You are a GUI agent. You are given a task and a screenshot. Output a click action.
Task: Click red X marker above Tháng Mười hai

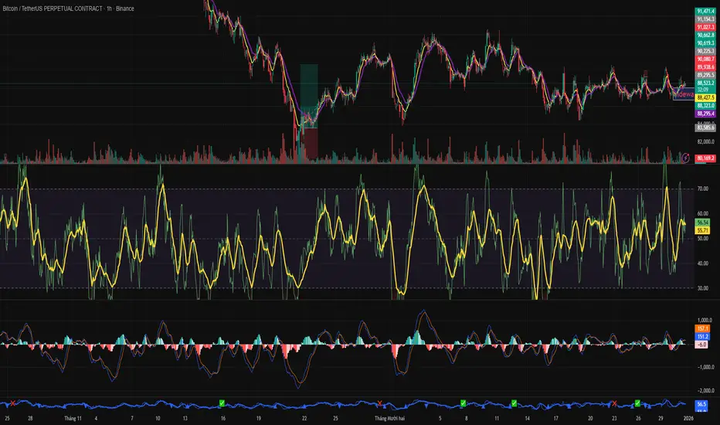tap(380, 404)
